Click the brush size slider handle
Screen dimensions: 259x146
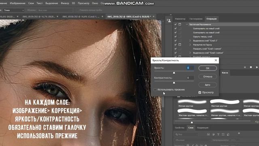tap(192, 122)
